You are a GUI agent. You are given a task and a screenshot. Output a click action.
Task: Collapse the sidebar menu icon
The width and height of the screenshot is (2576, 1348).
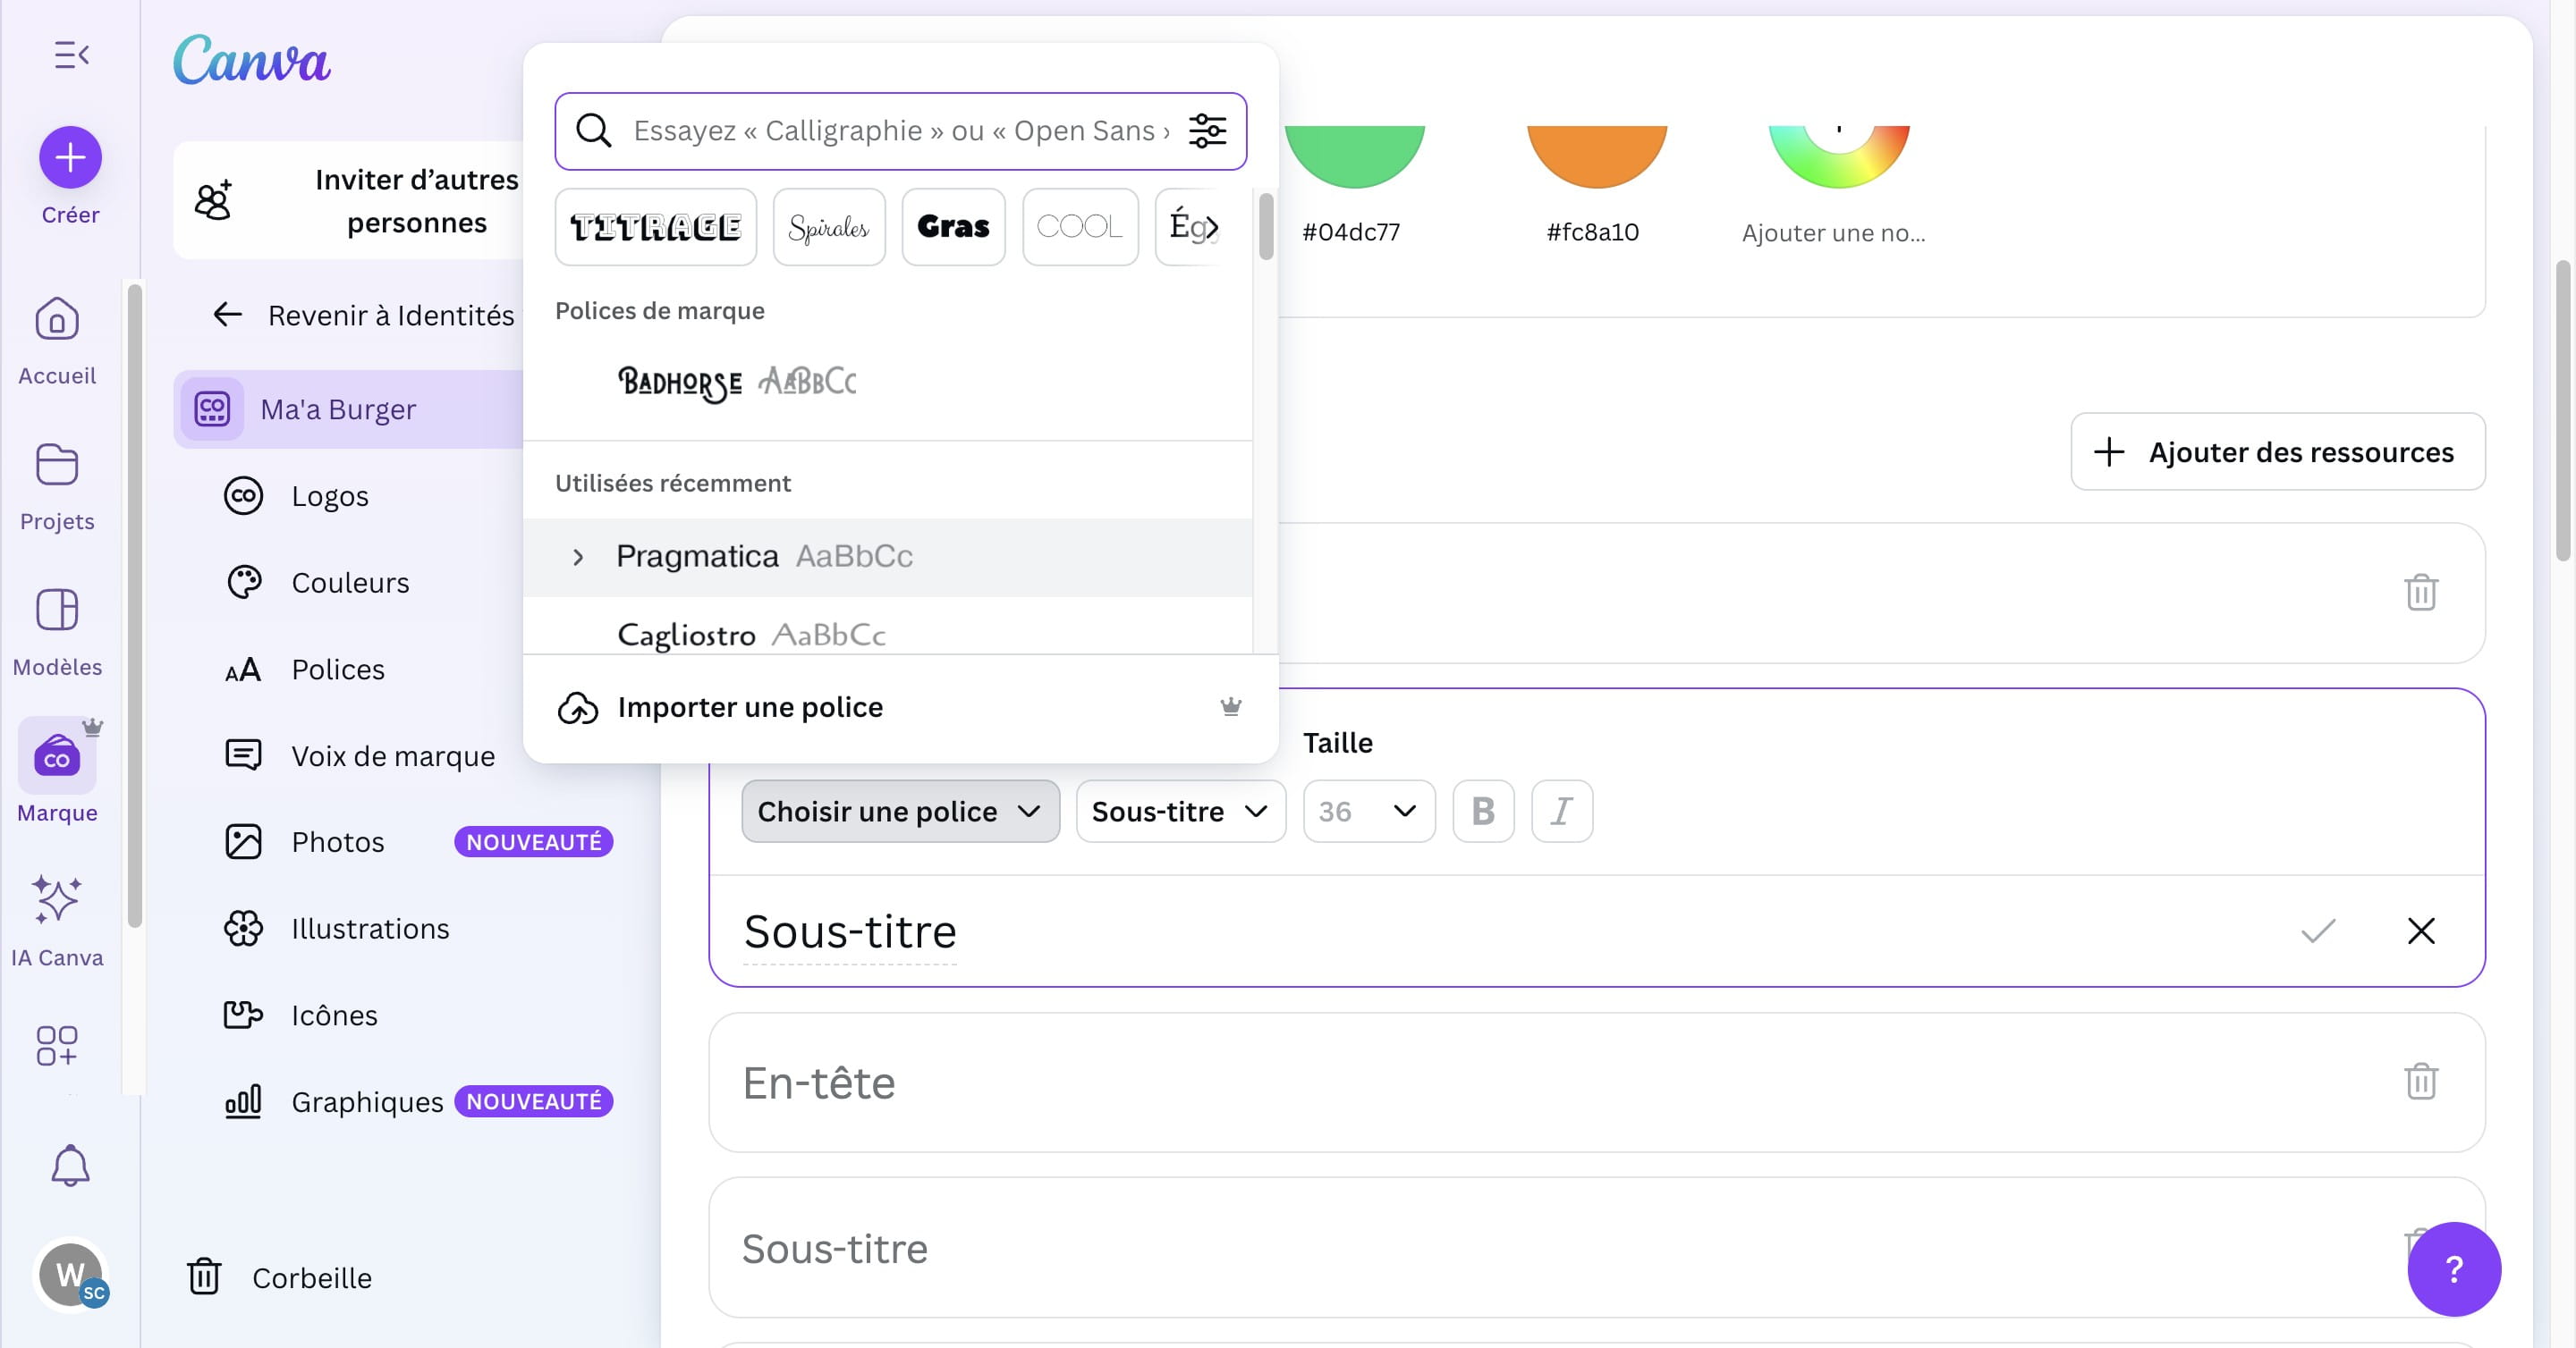point(71,55)
